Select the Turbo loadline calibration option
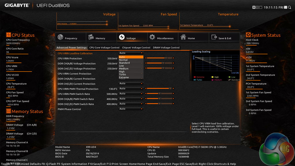This screenshot has height=166, width=295. [122, 75]
